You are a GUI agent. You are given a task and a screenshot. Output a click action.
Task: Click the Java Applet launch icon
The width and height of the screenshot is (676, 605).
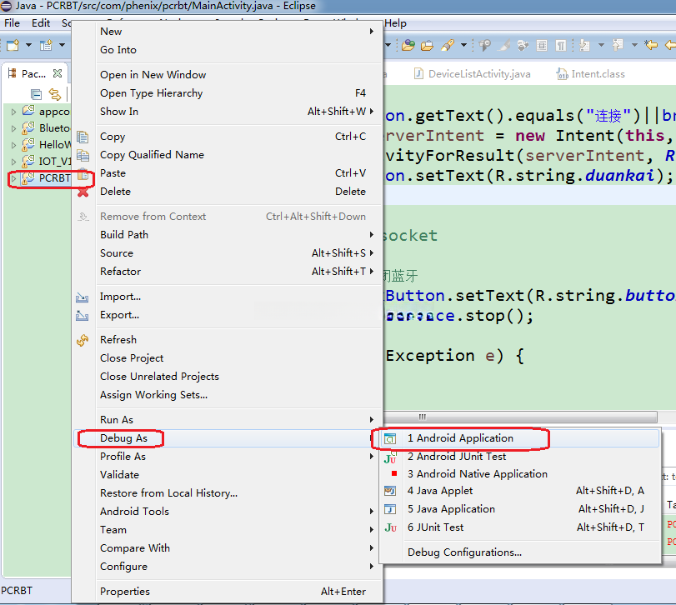(x=390, y=492)
